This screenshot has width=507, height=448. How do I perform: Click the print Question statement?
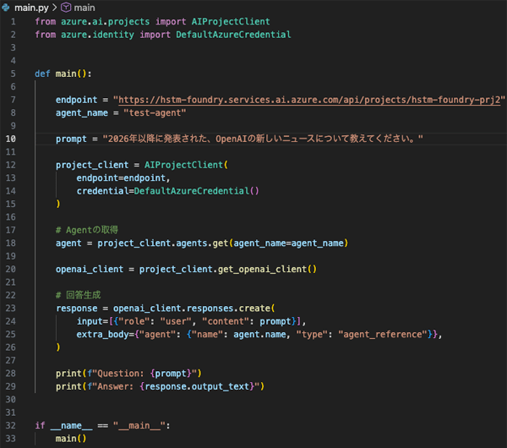pos(128,374)
